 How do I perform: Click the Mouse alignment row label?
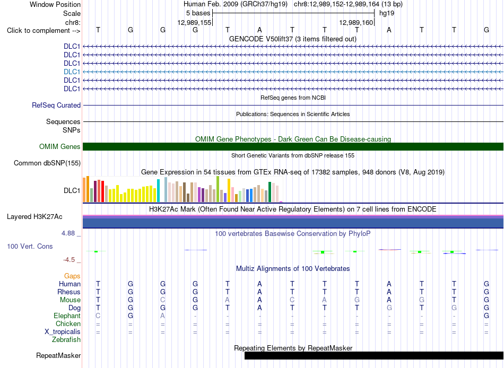(x=70, y=300)
